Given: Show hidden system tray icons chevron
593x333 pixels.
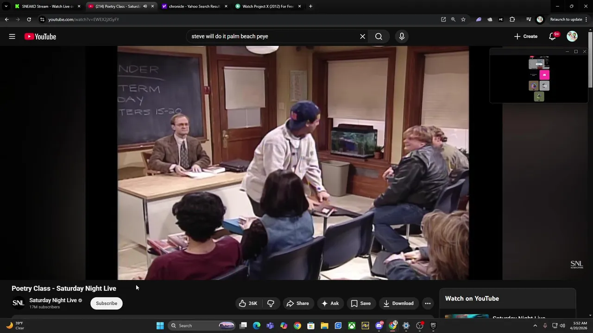Looking at the screenshot, I should click(535, 326).
